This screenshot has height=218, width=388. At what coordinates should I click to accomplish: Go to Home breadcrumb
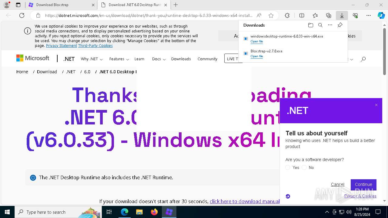pos(22,72)
